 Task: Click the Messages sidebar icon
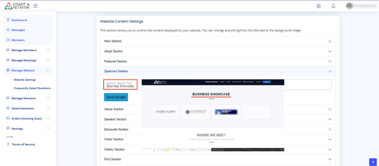point(8,30)
